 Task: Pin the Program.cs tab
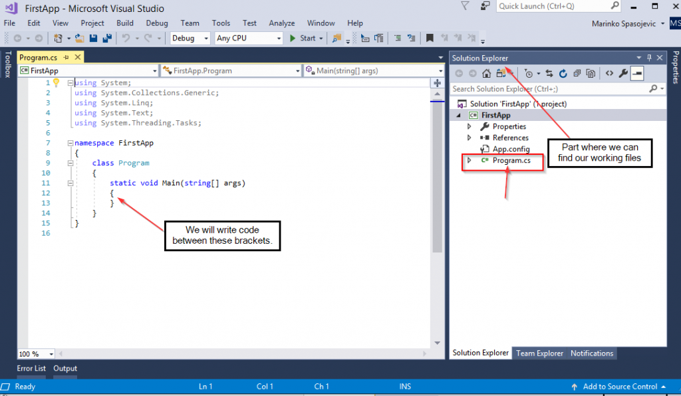pyautogui.click(x=66, y=57)
